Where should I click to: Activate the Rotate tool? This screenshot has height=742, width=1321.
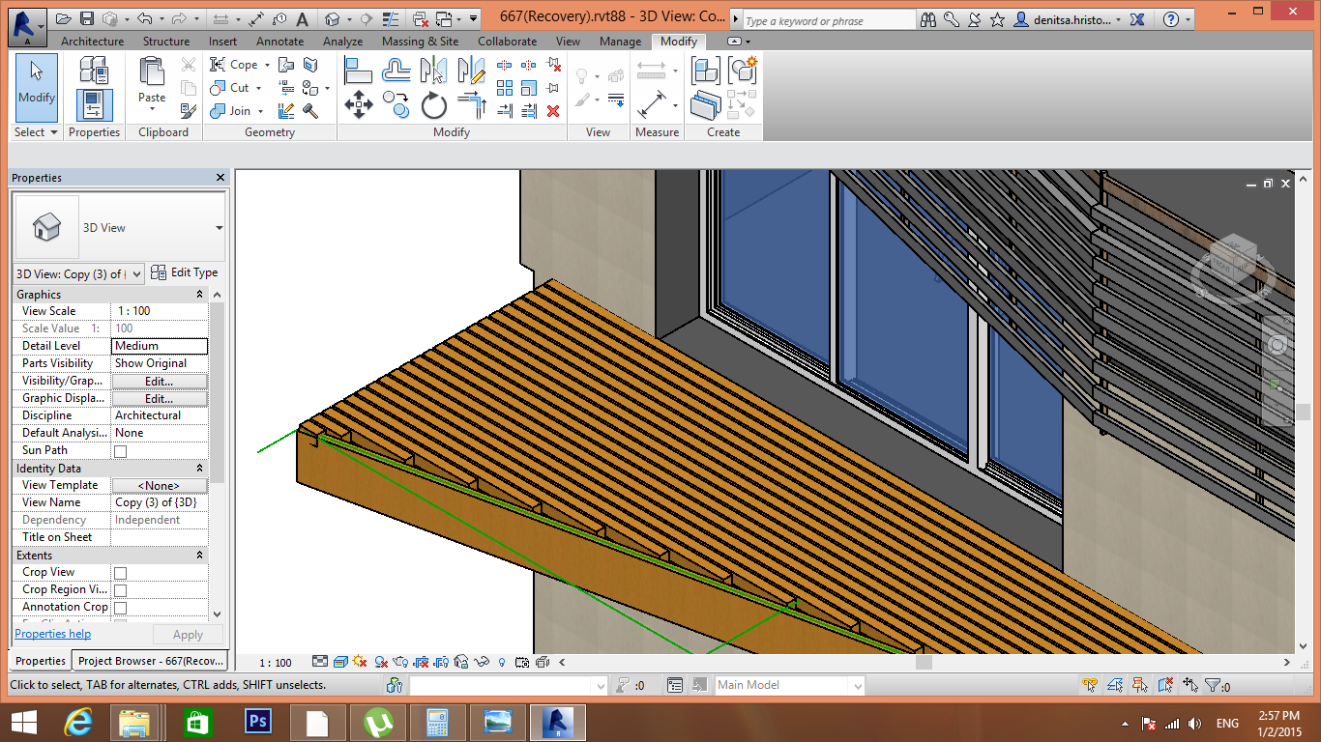point(432,106)
